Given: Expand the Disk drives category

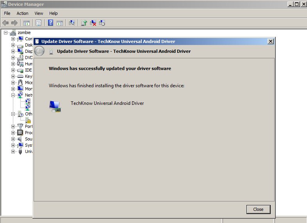Looking at the screenshot, I should tap(13, 45).
